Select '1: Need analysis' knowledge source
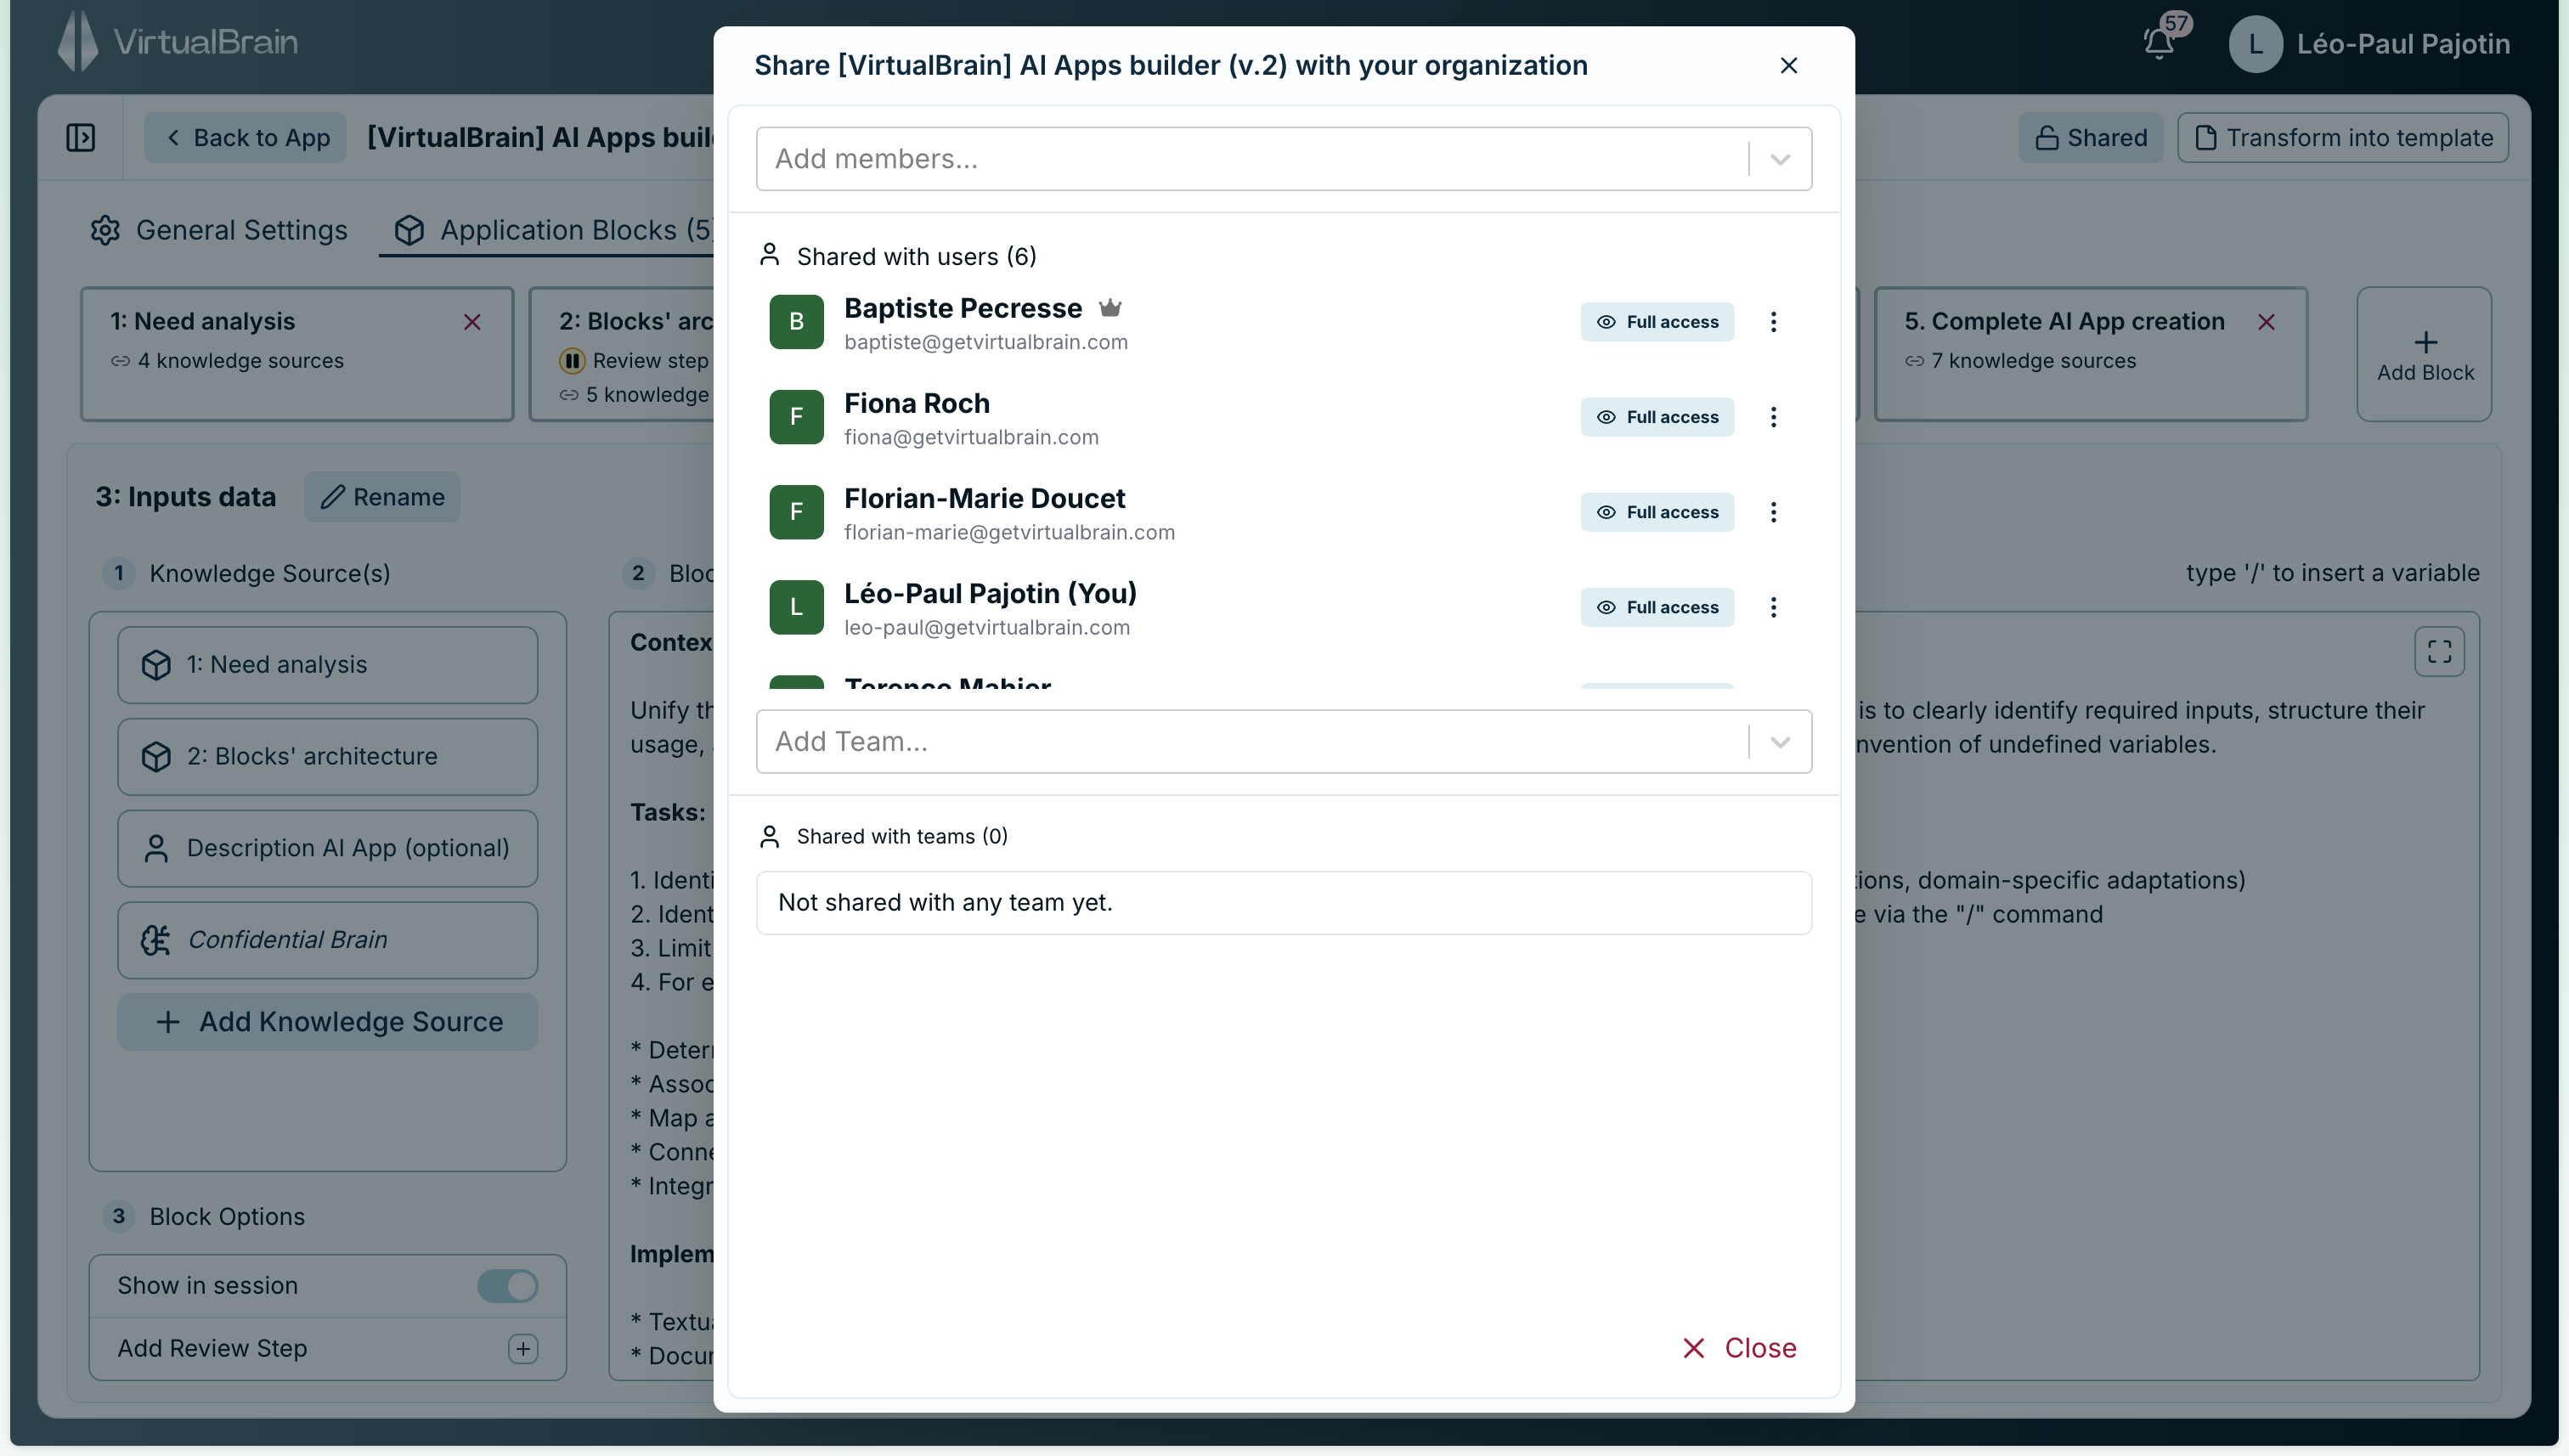2569x1456 pixels. (328, 665)
